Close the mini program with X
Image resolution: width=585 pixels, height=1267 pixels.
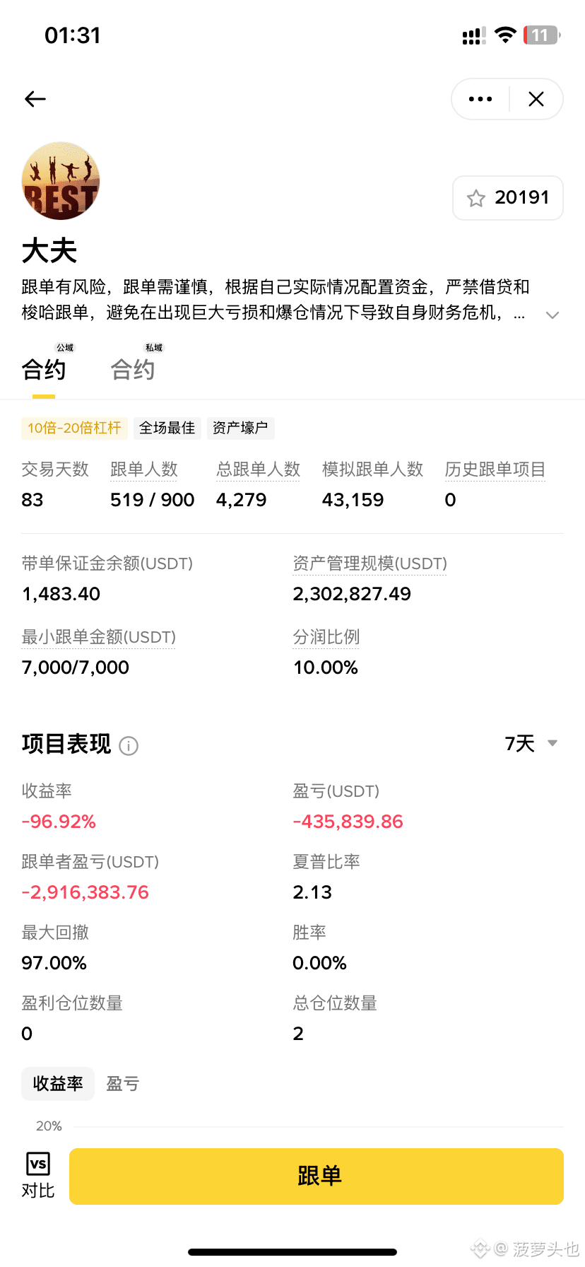pyautogui.click(x=536, y=99)
